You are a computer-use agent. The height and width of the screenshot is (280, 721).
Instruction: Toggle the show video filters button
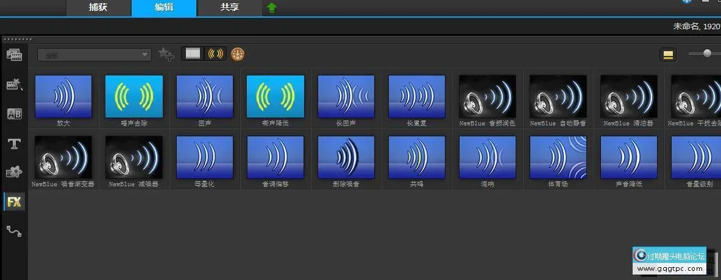pos(193,54)
